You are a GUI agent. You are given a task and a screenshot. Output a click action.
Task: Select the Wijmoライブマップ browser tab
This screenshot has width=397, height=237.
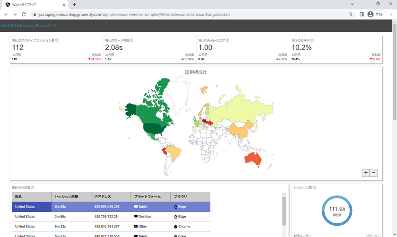point(33,5)
